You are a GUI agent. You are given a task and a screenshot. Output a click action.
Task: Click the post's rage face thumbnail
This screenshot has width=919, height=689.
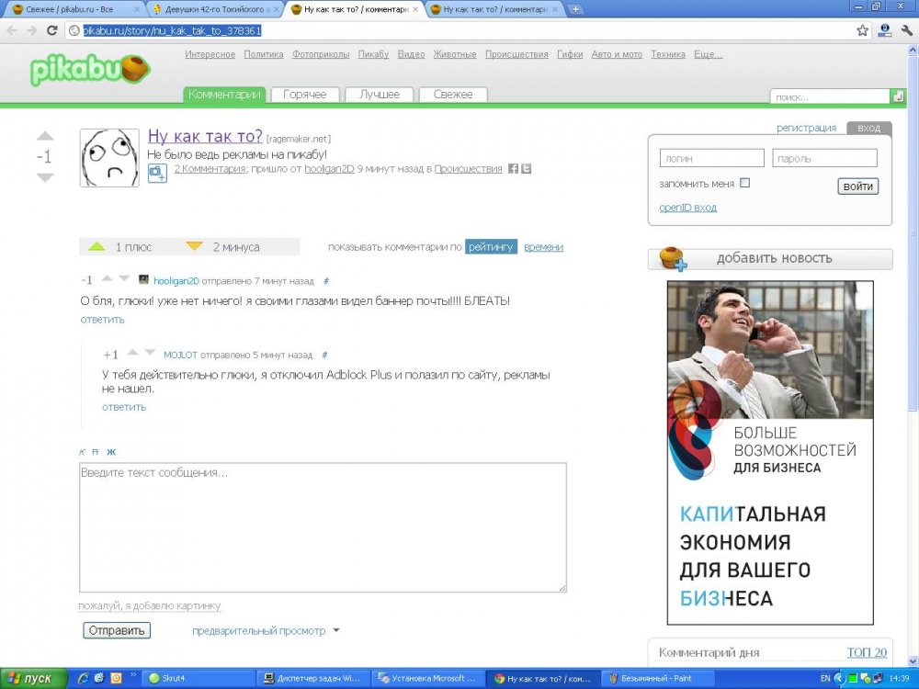click(109, 158)
